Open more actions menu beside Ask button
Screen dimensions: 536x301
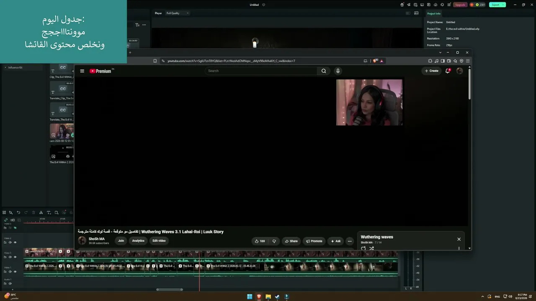pos(350,241)
